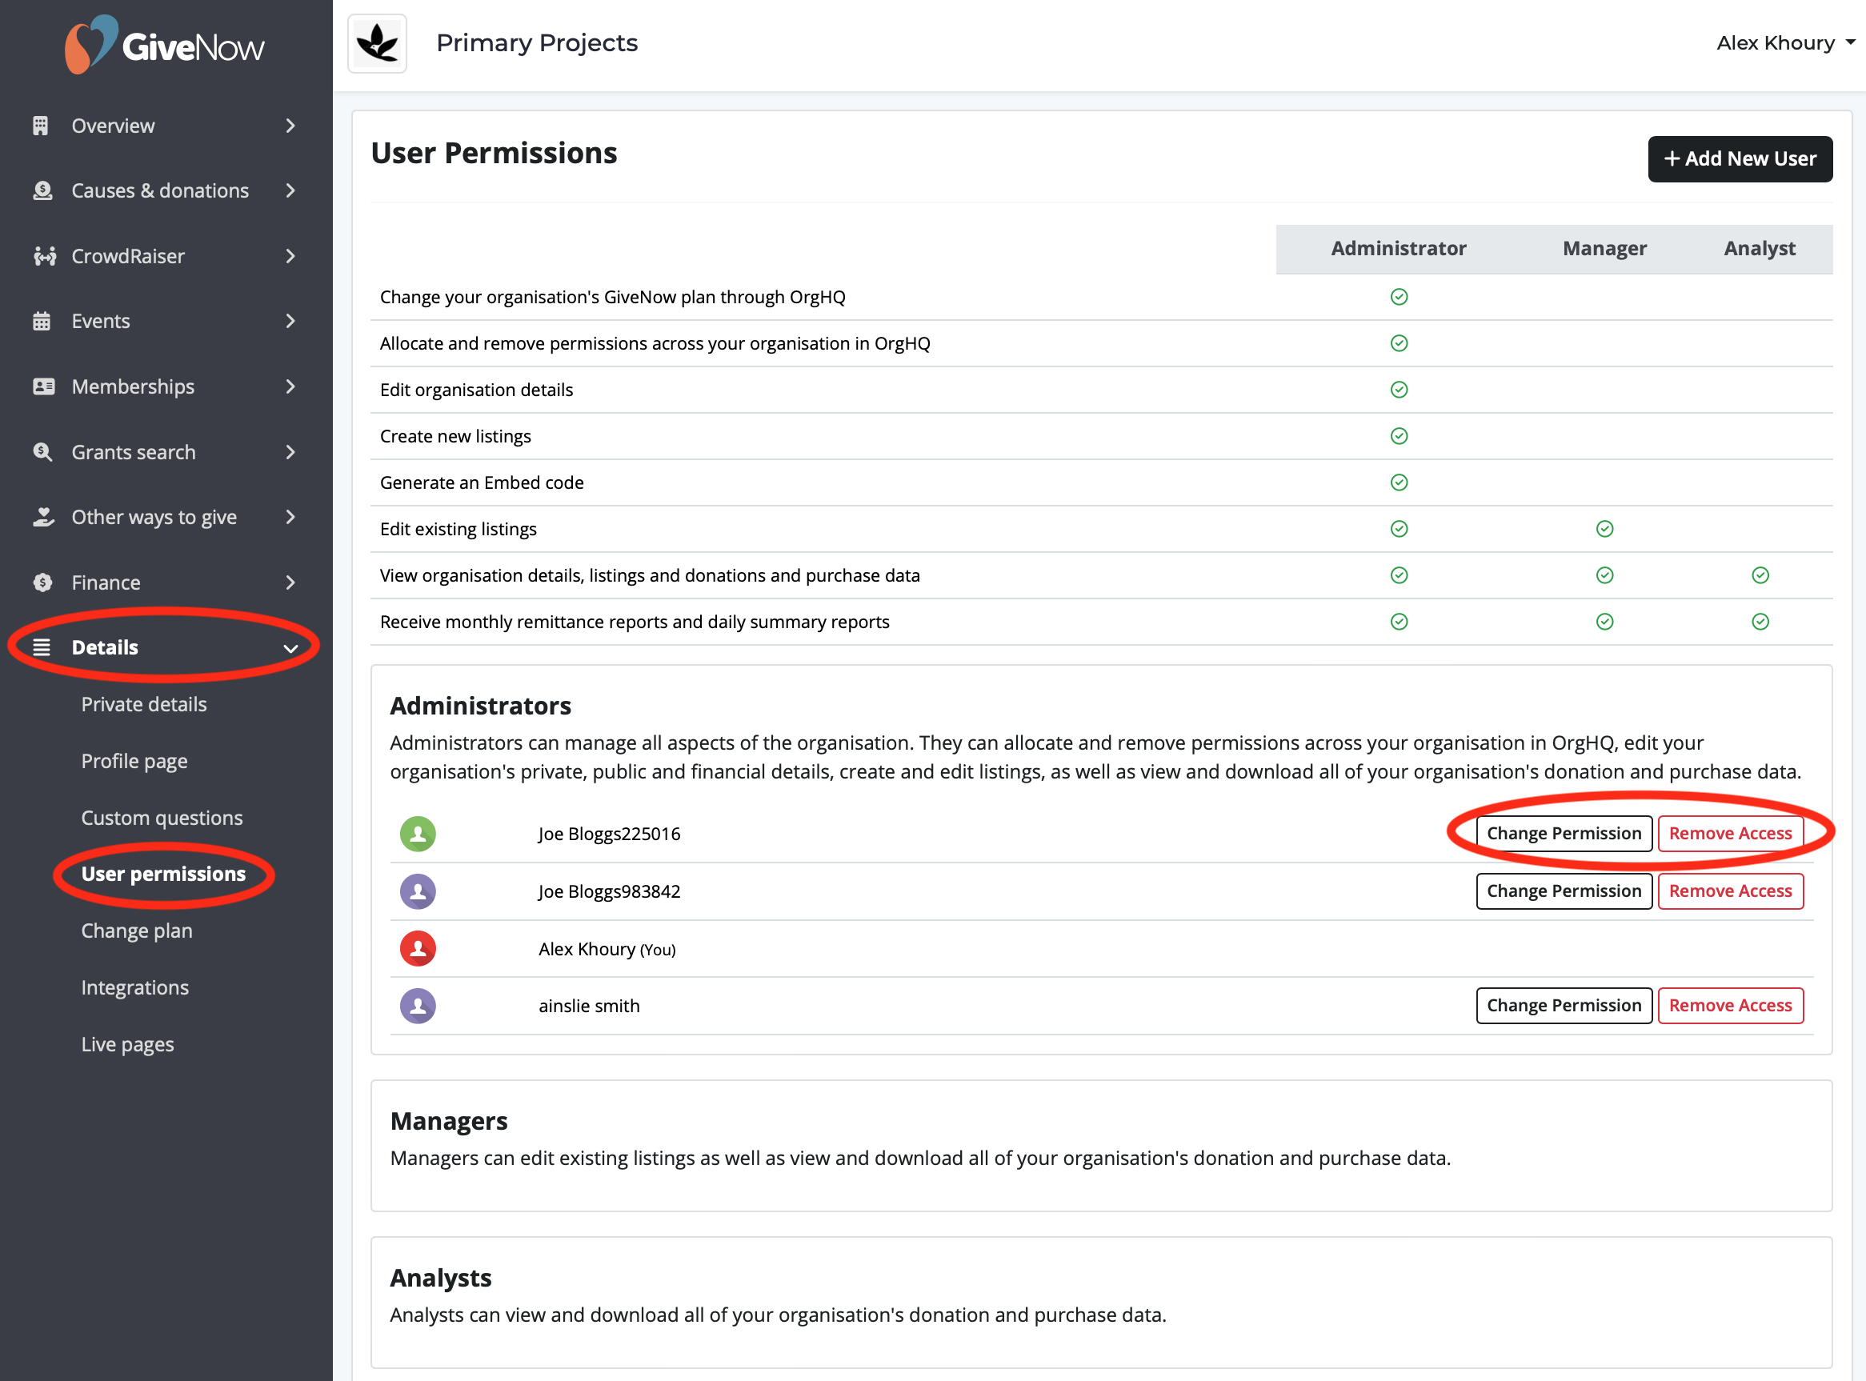The width and height of the screenshot is (1866, 1381).
Task: Click the CrowdRaiser people icon
Action: coord(44,256)
